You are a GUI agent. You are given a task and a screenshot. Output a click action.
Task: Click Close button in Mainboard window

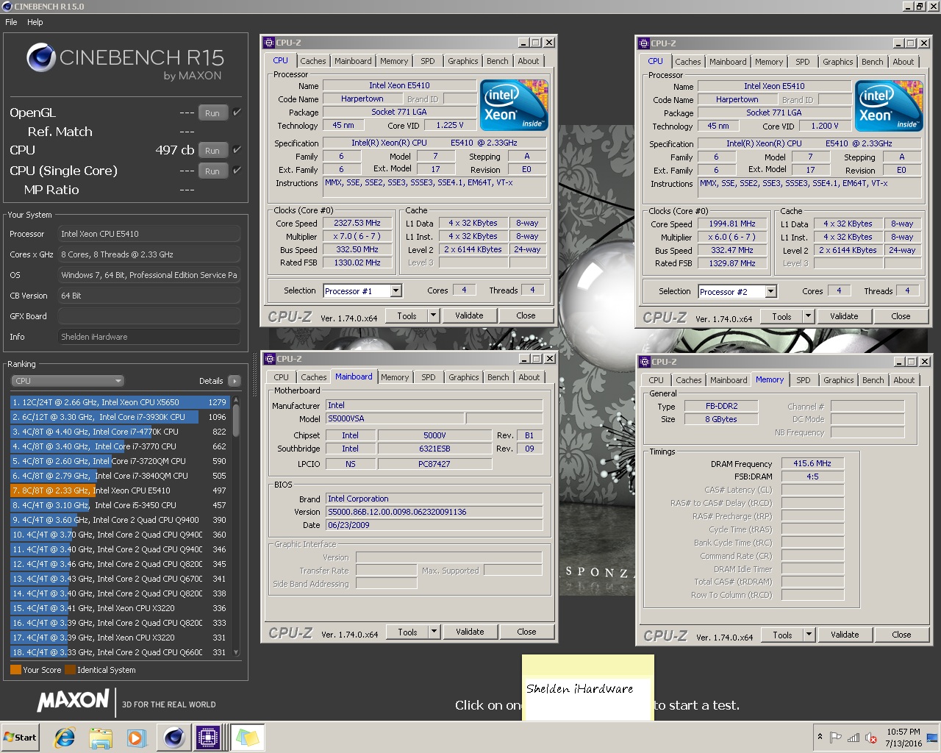pos(526,632)
